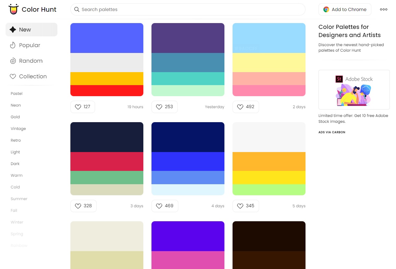396x269 pixels.
Task: Like the palette with 127 likes
Action: click(78, 107)
